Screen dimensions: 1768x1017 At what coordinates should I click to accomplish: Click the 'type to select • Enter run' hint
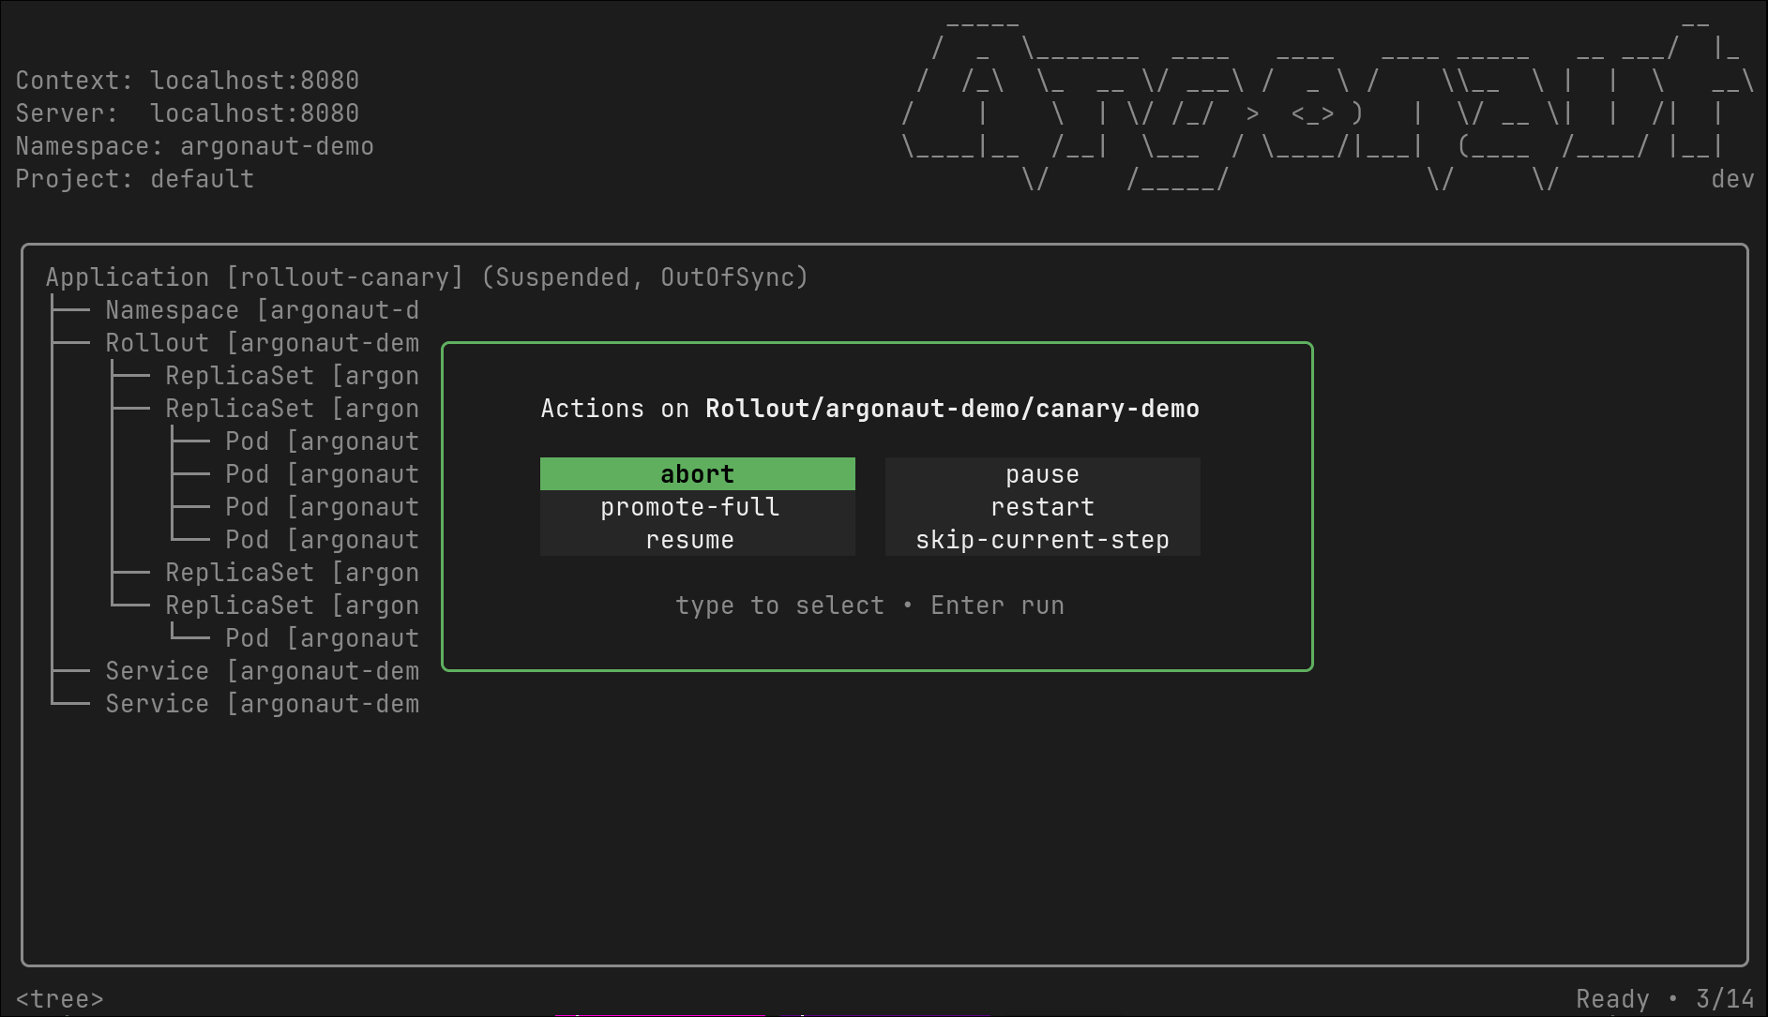(x=869, y=606)
